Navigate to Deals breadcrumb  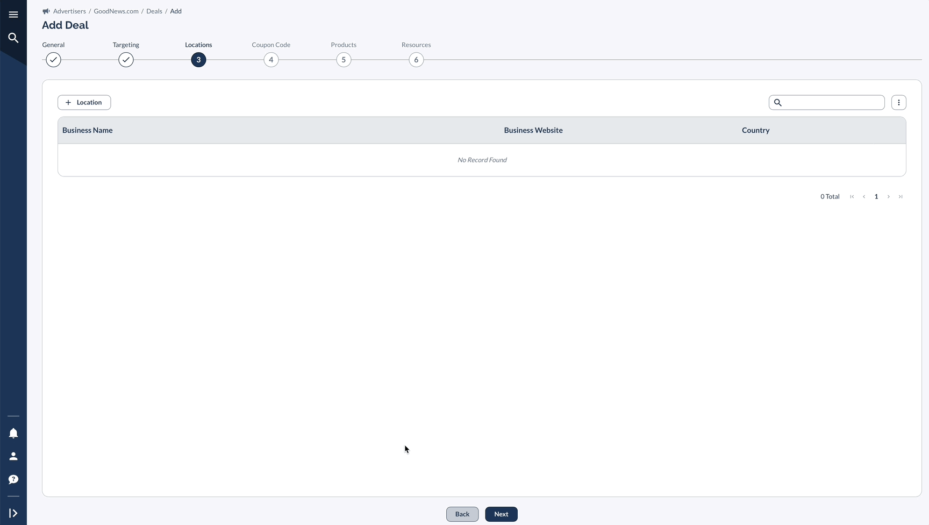pyautogui.click(x=154, y=11)
